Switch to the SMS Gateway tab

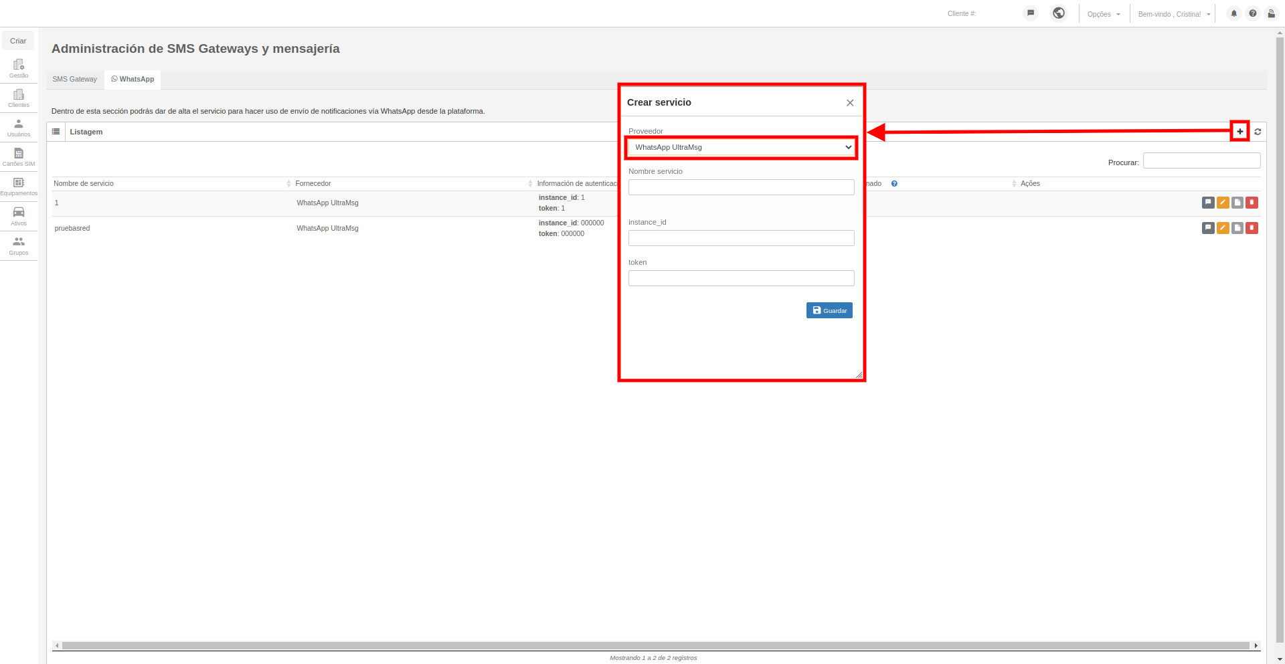point(75,79)
